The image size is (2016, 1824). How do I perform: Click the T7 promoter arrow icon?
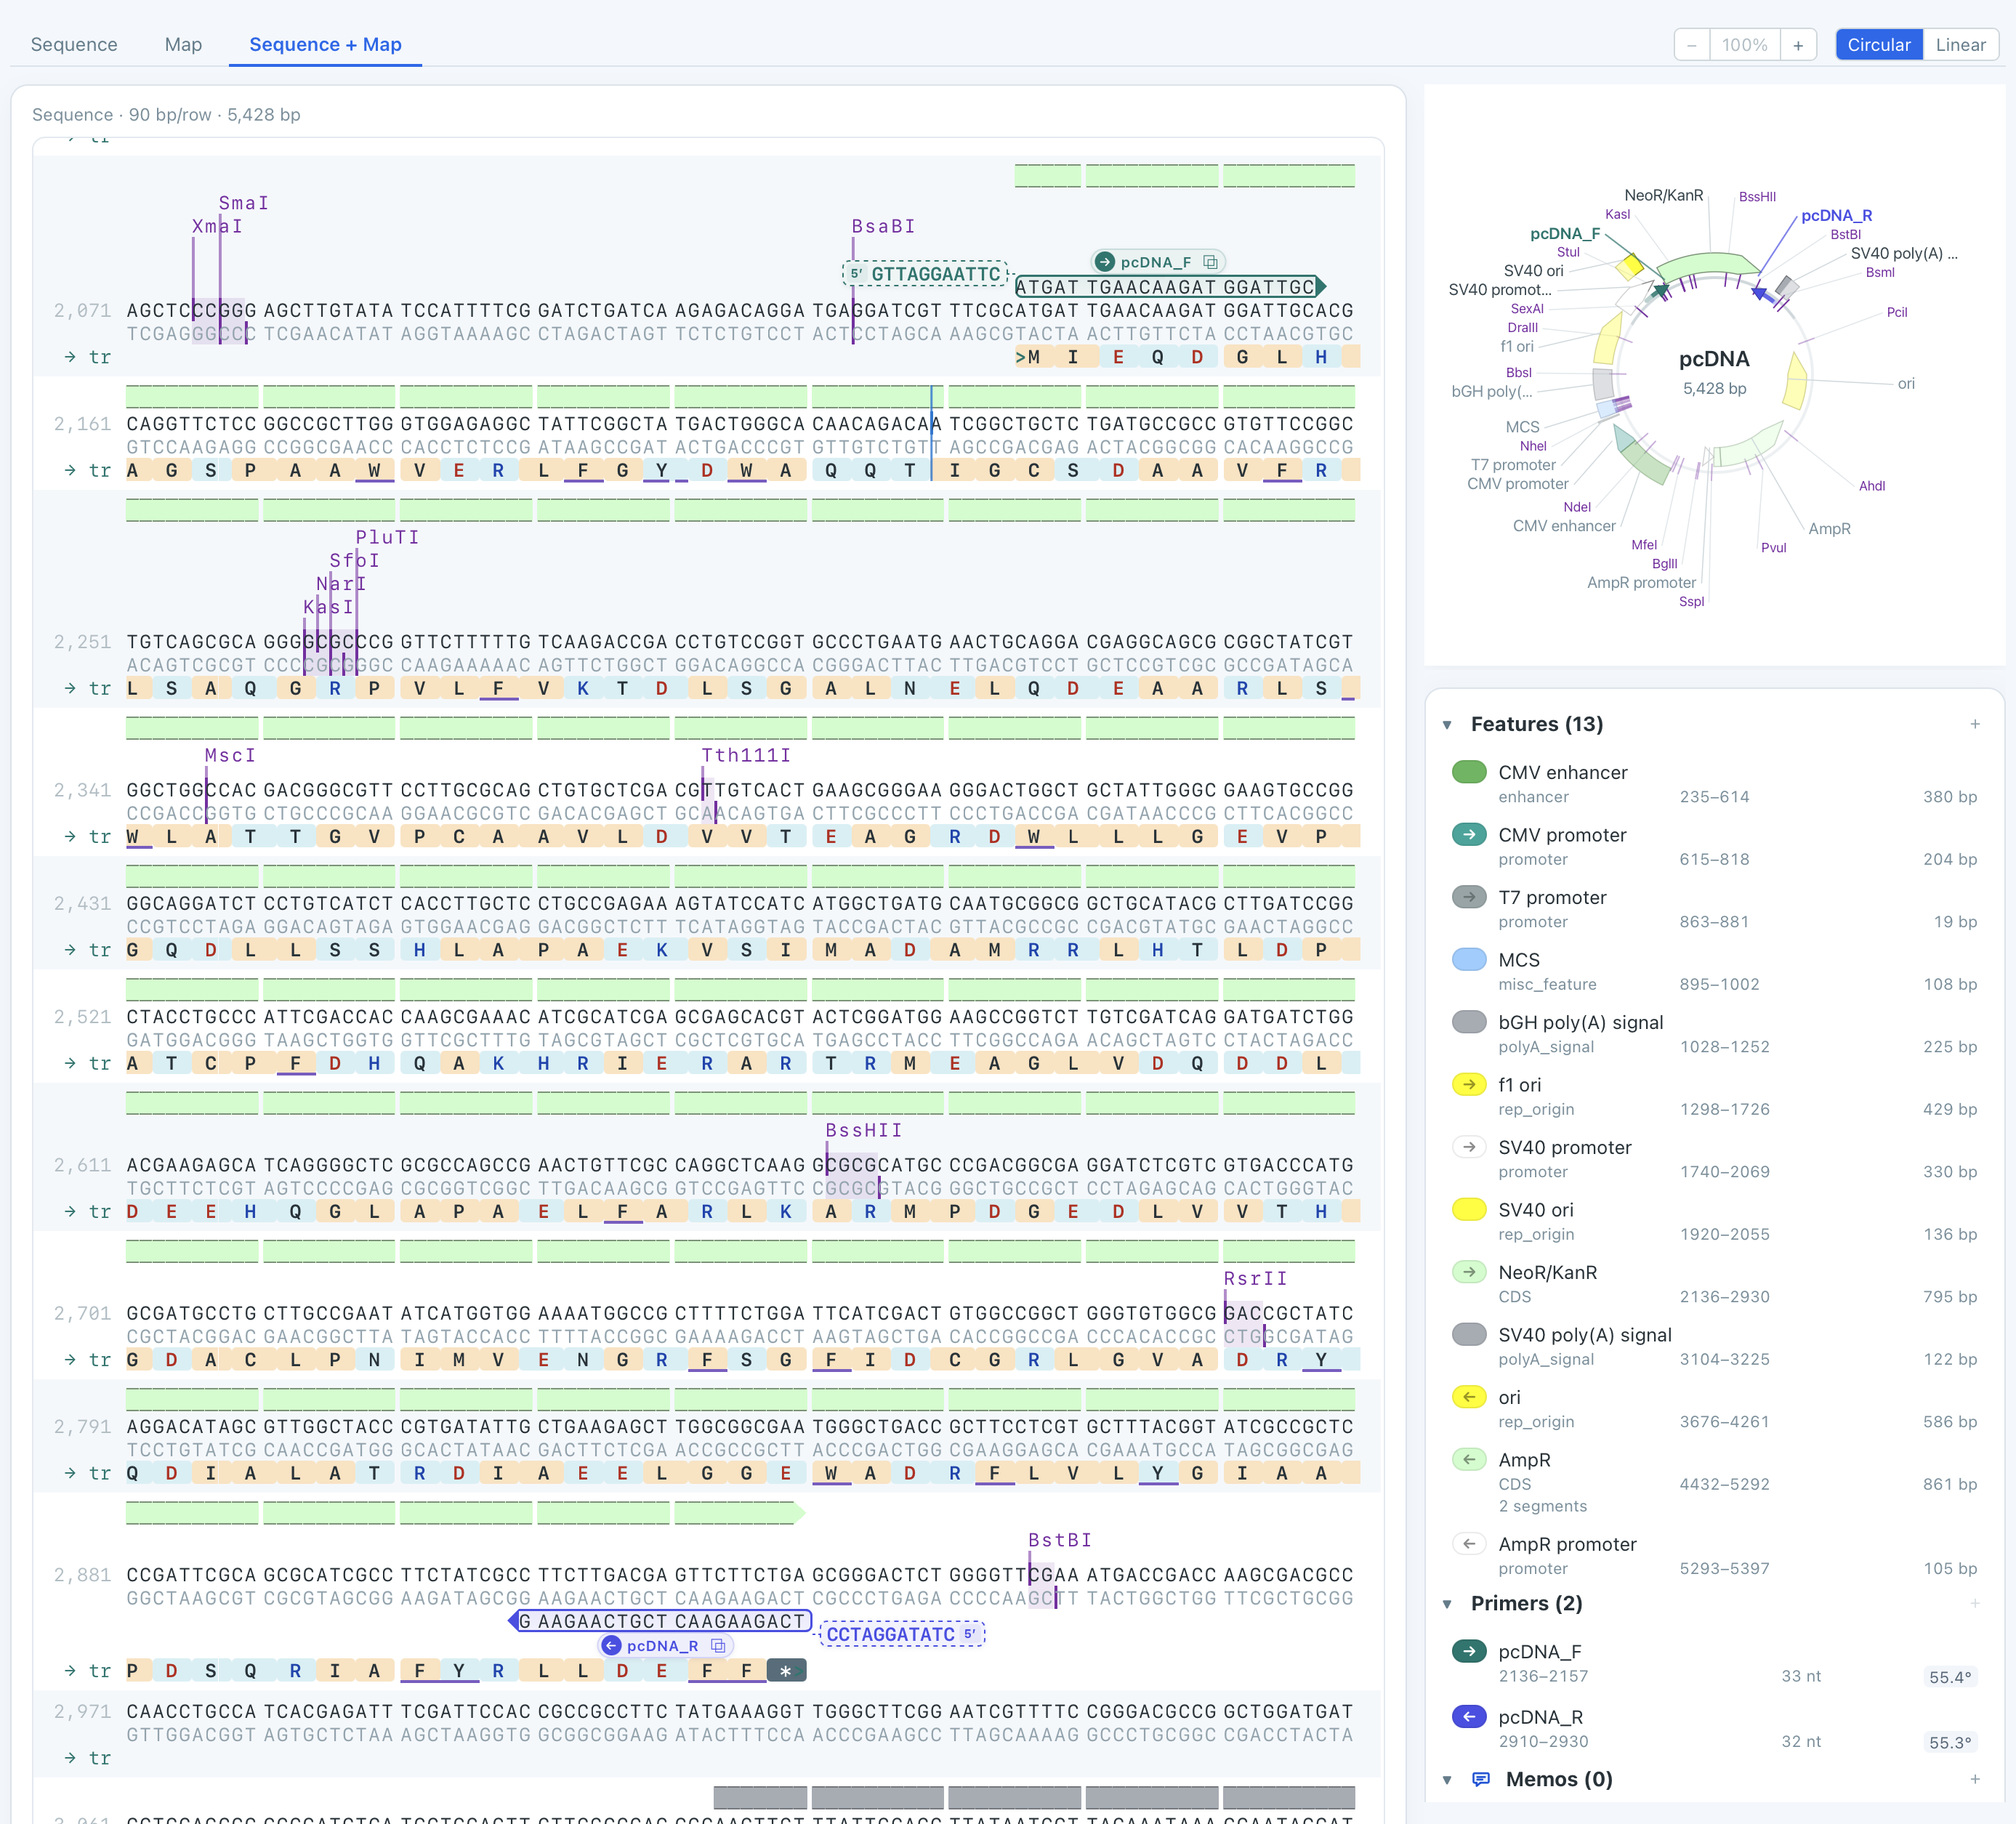click(1469, 897)
